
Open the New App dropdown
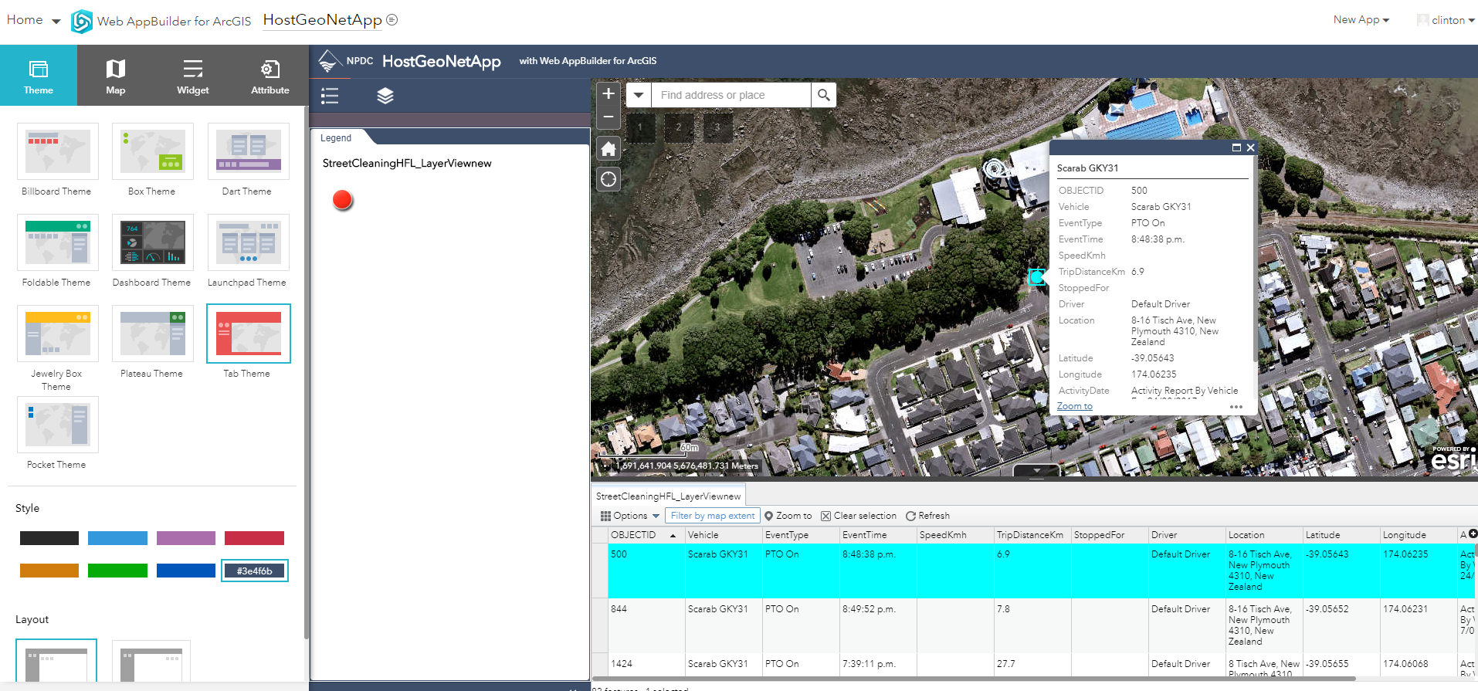(x=1361, y=20)
